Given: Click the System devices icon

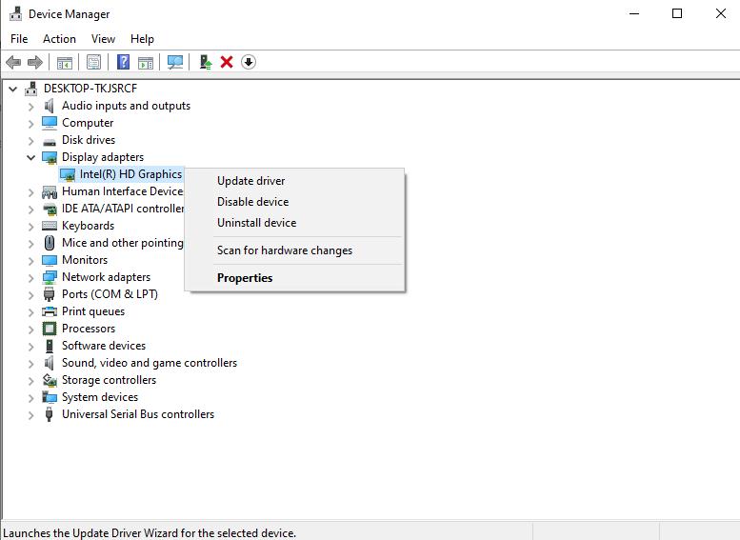Looking at the screenshot, I should 50,397.
